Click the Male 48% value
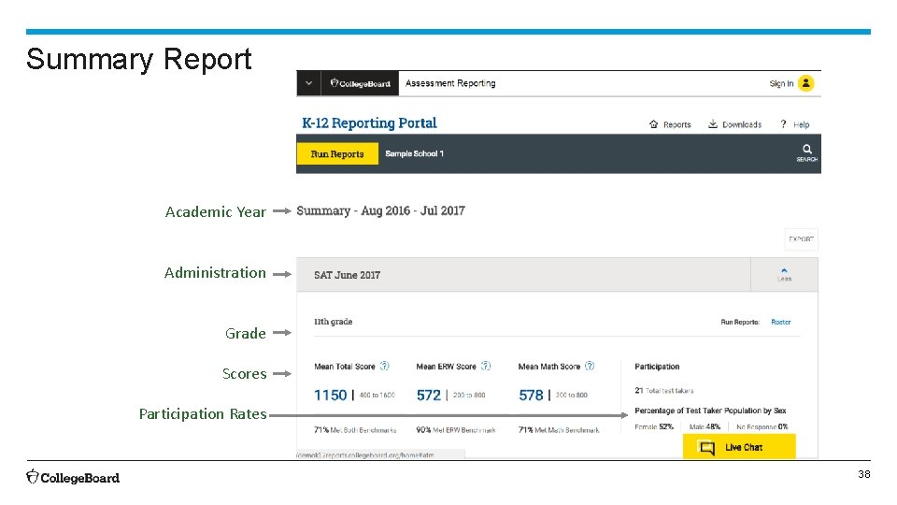 705,427
